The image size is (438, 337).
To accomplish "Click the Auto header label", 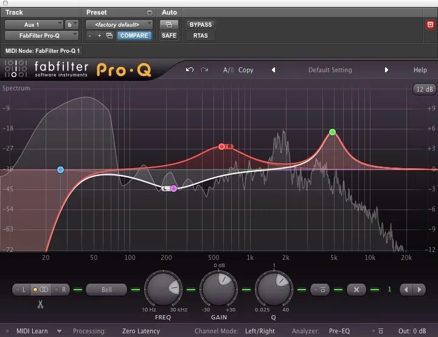I will coord(169,12).
